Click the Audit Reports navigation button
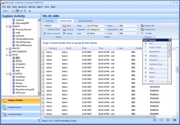This screenshot has width=180, height=125. [x=21, y=107]
